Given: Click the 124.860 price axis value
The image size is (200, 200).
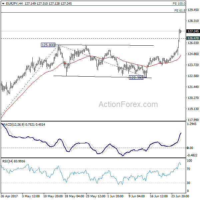Looking at the screenshot, I should coord(193,54).
